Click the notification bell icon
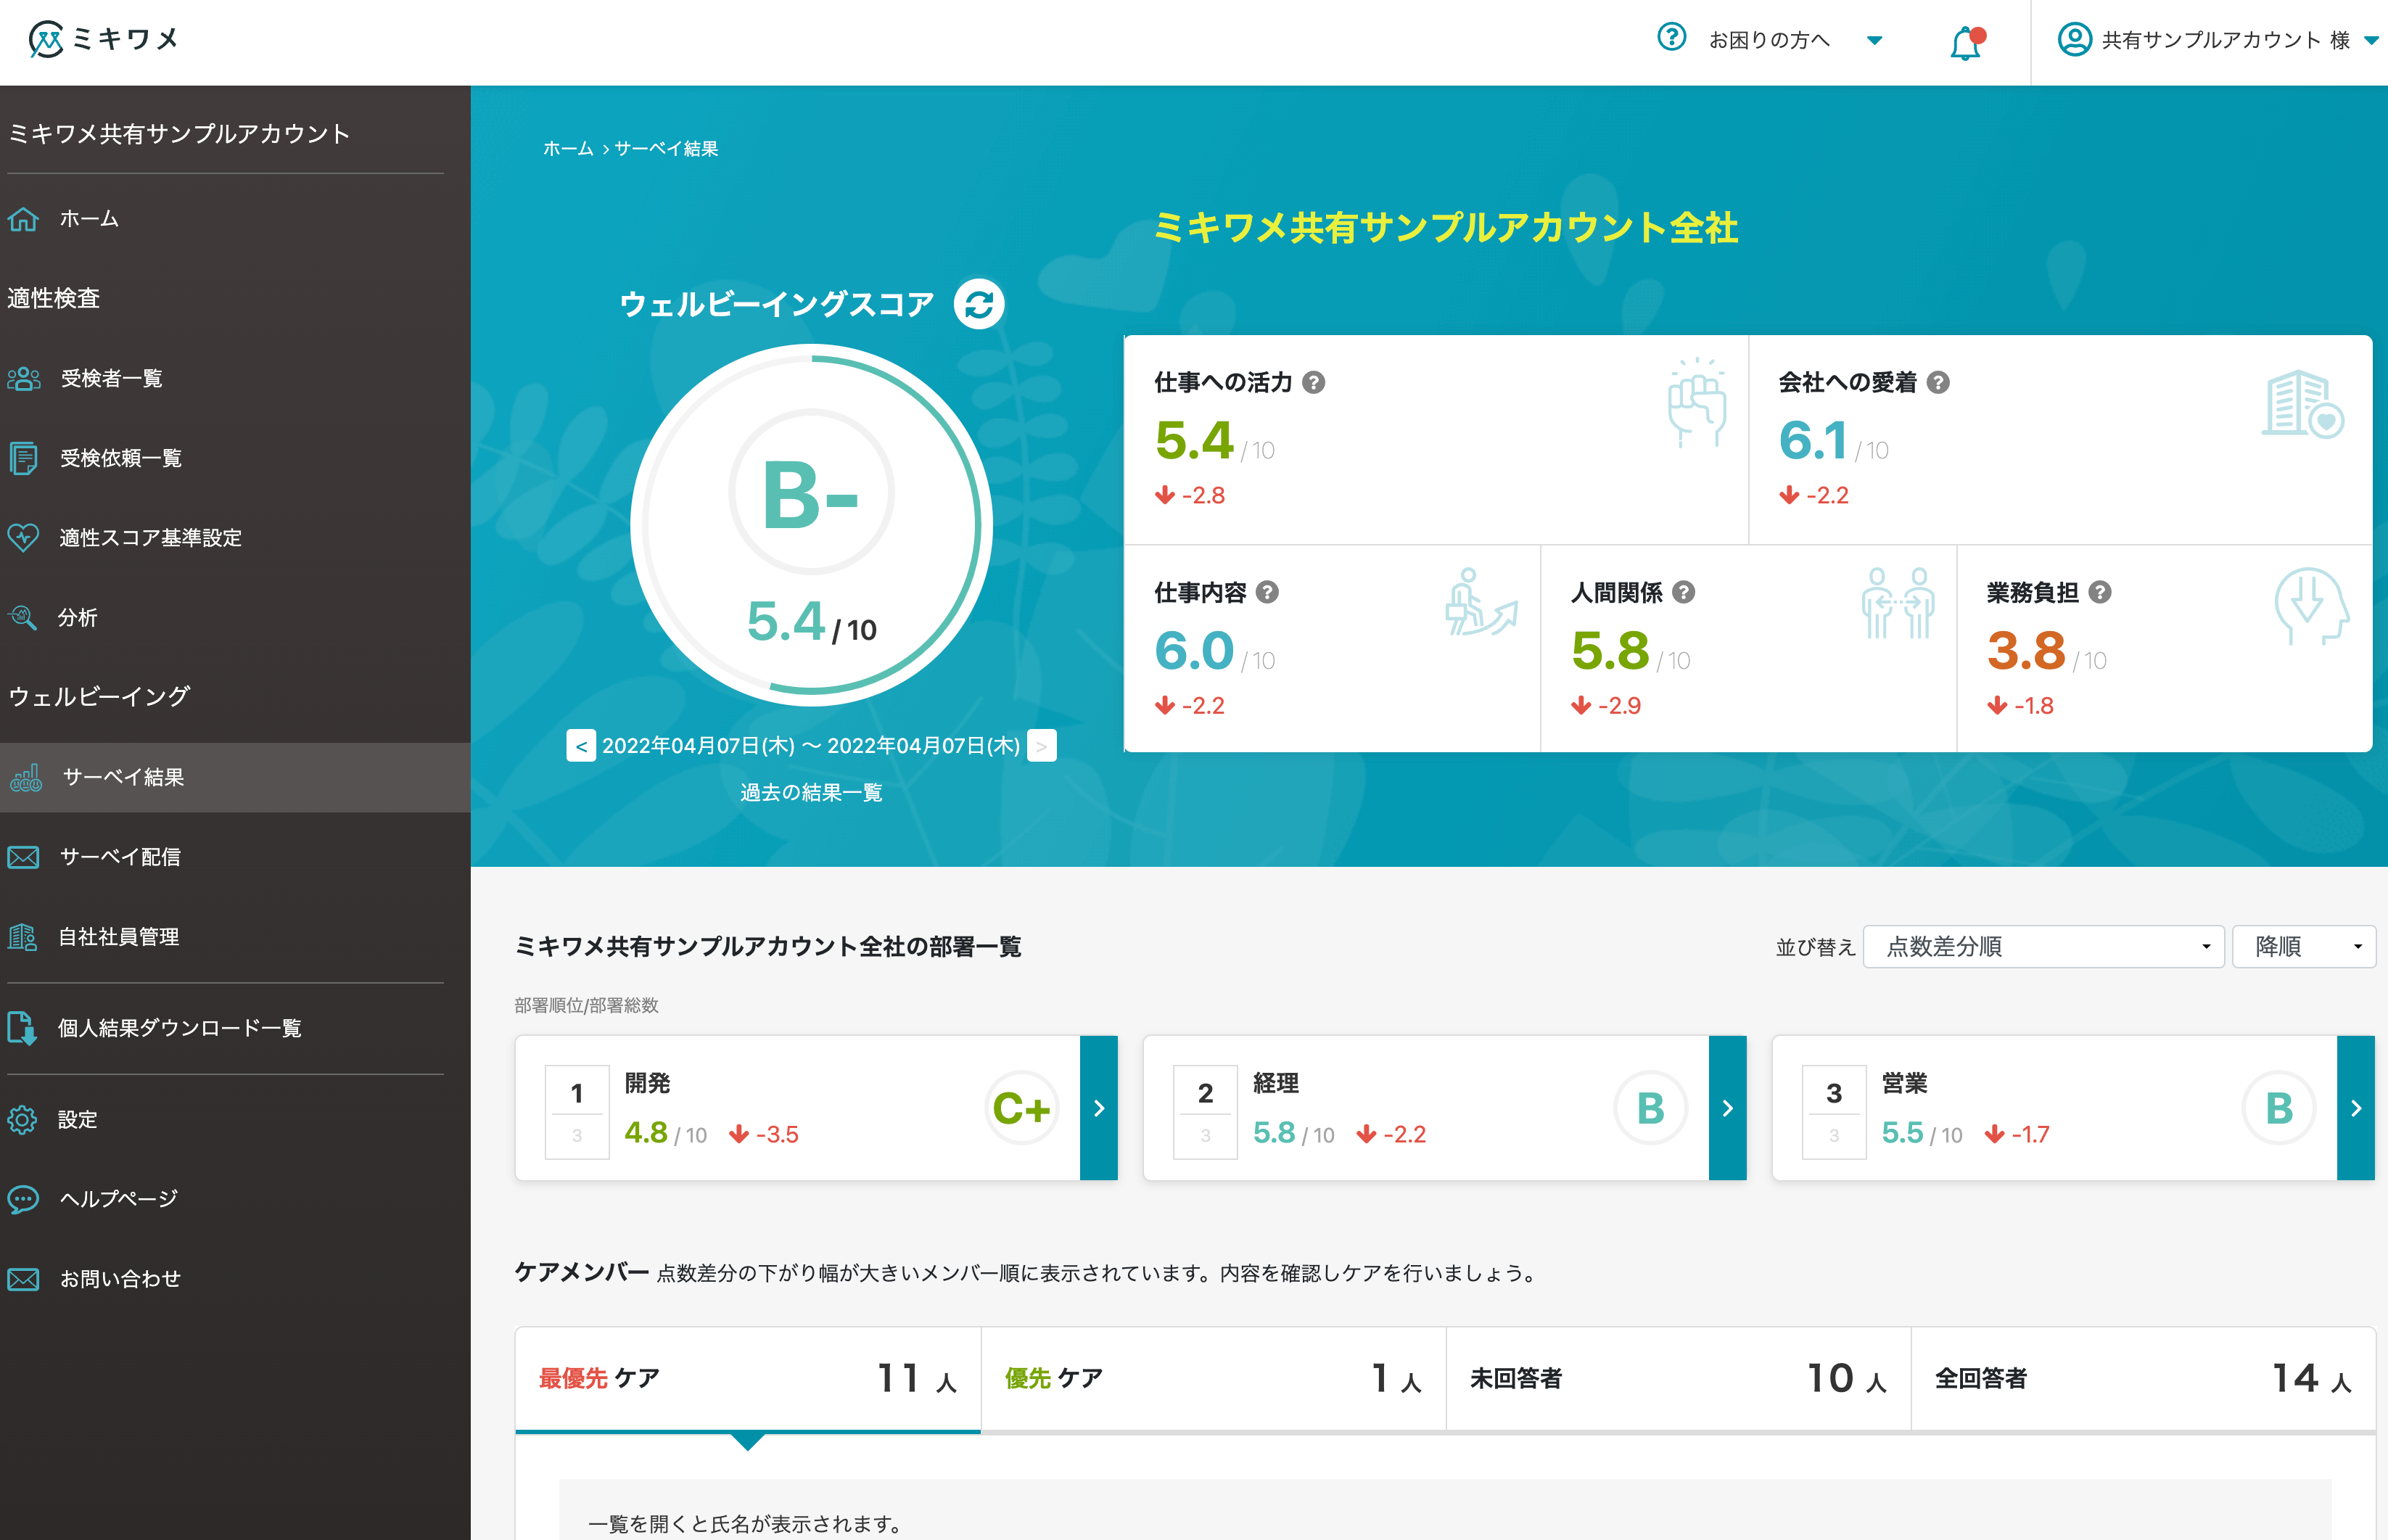The image size is (2388, 1540). tap(1965, 43)
